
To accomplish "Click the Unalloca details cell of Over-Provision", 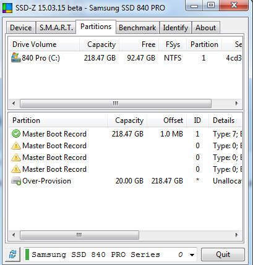I will tap(227, 181).
